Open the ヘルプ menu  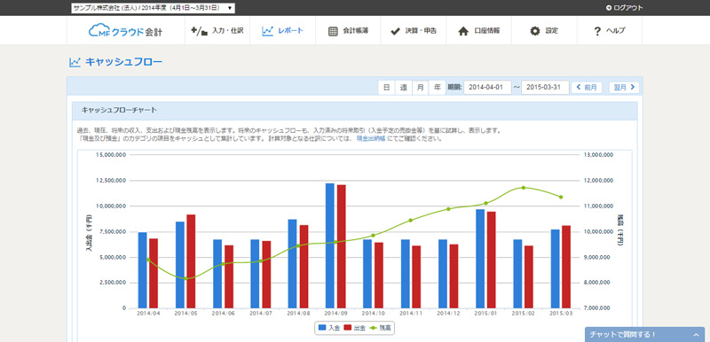[610, 31]
